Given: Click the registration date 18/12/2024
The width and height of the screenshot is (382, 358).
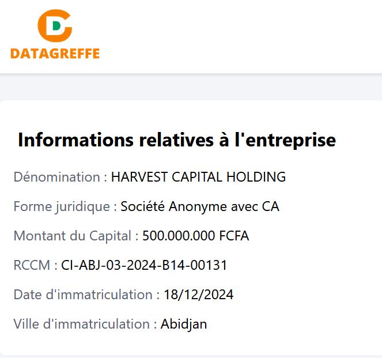Looking at the screenshot, I should pos(199,295).
